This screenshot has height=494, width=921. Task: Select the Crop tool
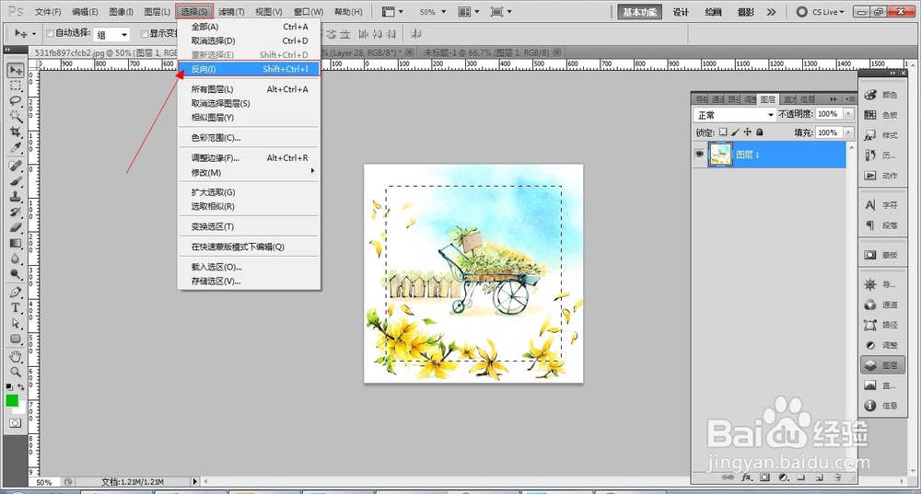click(x=16, y=132)
